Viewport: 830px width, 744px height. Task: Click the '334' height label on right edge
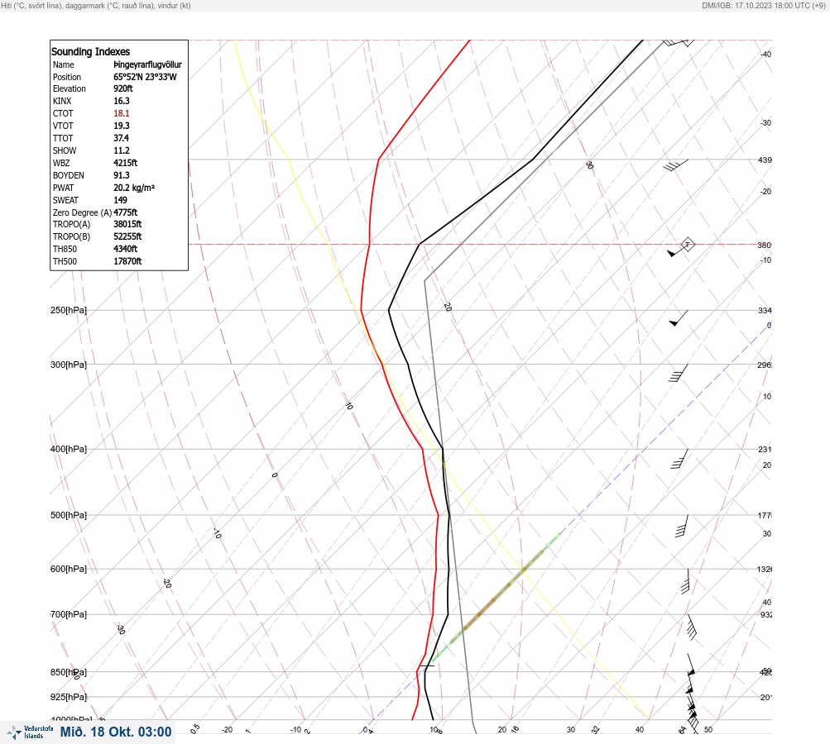tap(765, 310)
